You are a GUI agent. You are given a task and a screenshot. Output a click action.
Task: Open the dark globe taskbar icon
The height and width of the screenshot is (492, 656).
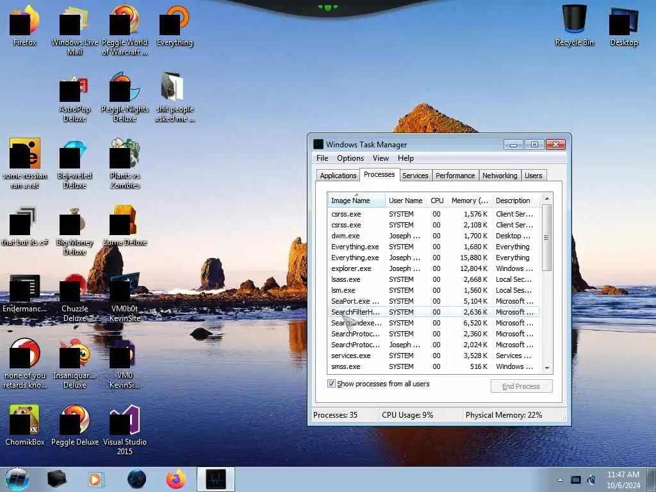[x=137, y=479]
